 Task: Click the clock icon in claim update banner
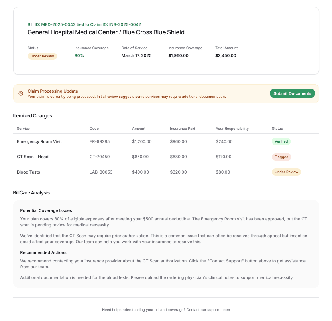pos(21,93)
